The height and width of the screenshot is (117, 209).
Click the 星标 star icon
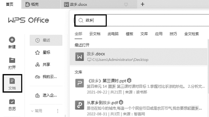[37, 52]
